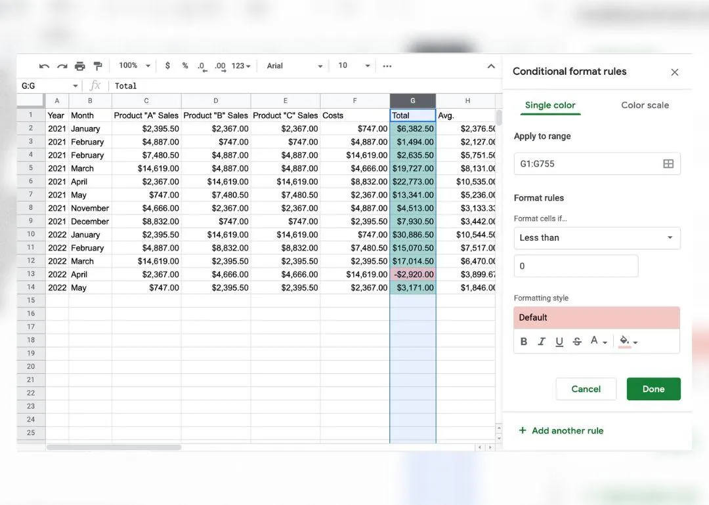Click the G1:G755 range input field
The height and width of the screenshot is (505, 709).
(597, 163)
